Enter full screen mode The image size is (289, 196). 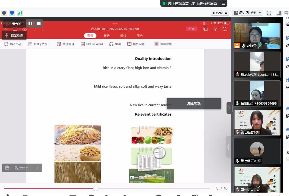point(269,13)
